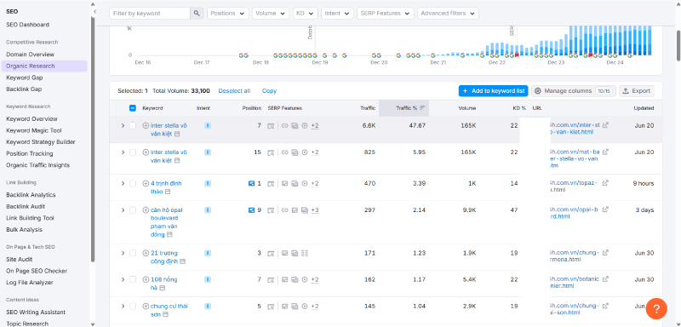The width and height of the screenshot is (681, 327).
Task: Click the plus icon beside chung cư thái sơn
Action: (146, 307)
